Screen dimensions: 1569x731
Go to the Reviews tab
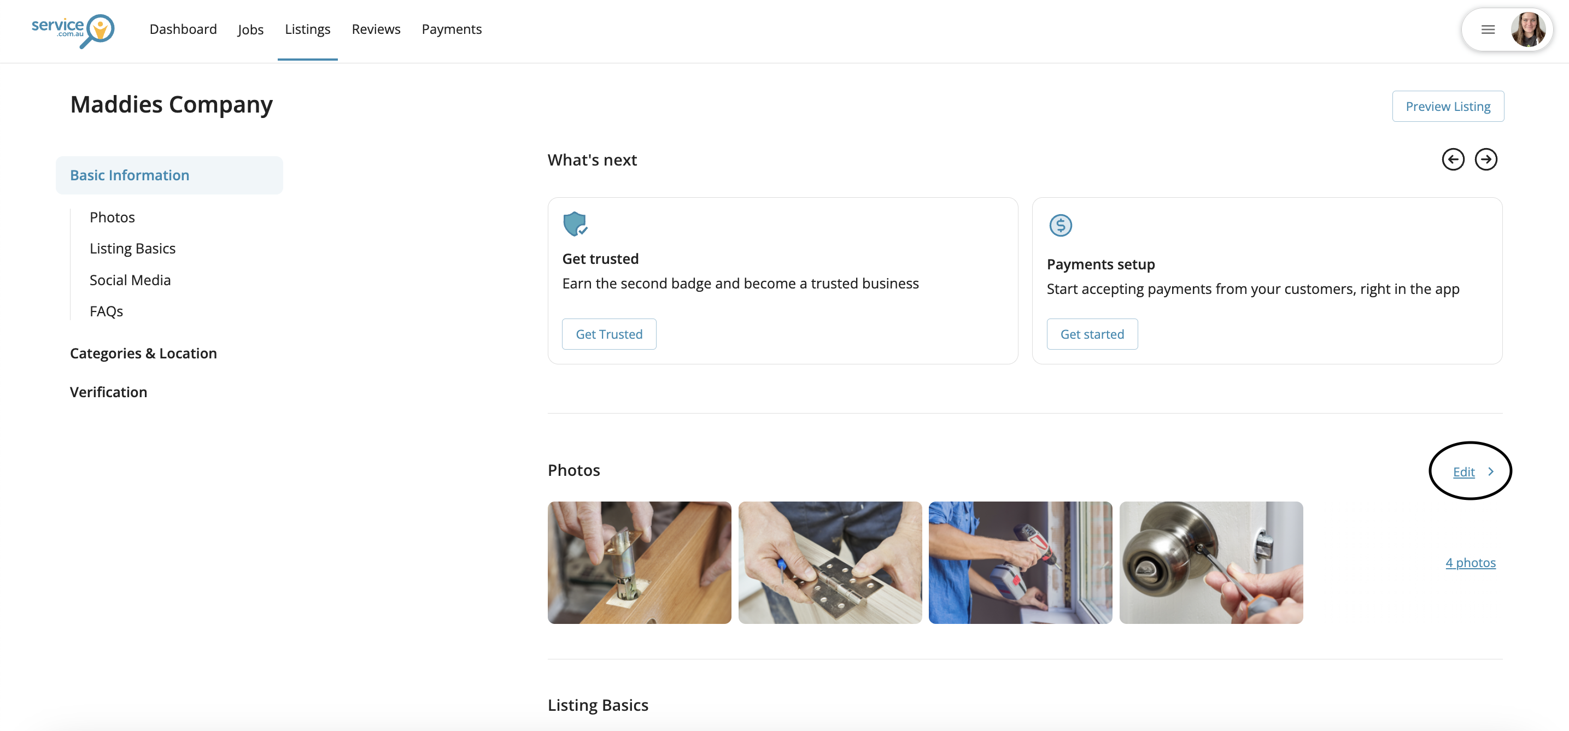pyautogui.click(x=376, y=29)
